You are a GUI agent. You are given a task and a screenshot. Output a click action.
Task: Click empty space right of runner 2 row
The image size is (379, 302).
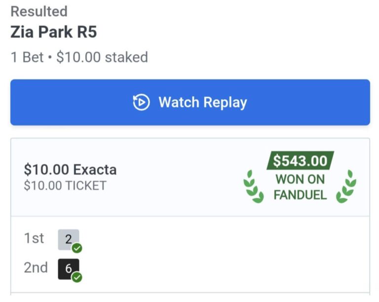click(222, 239)
